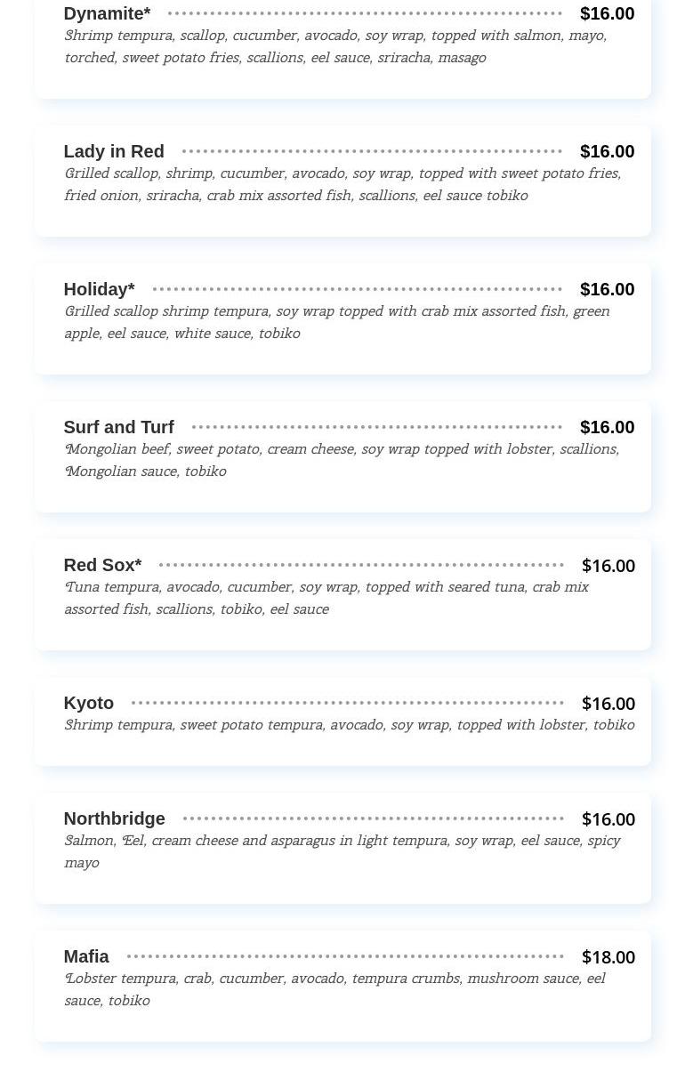Click the Northbridge $16.00 price label

tap(608, 819)
